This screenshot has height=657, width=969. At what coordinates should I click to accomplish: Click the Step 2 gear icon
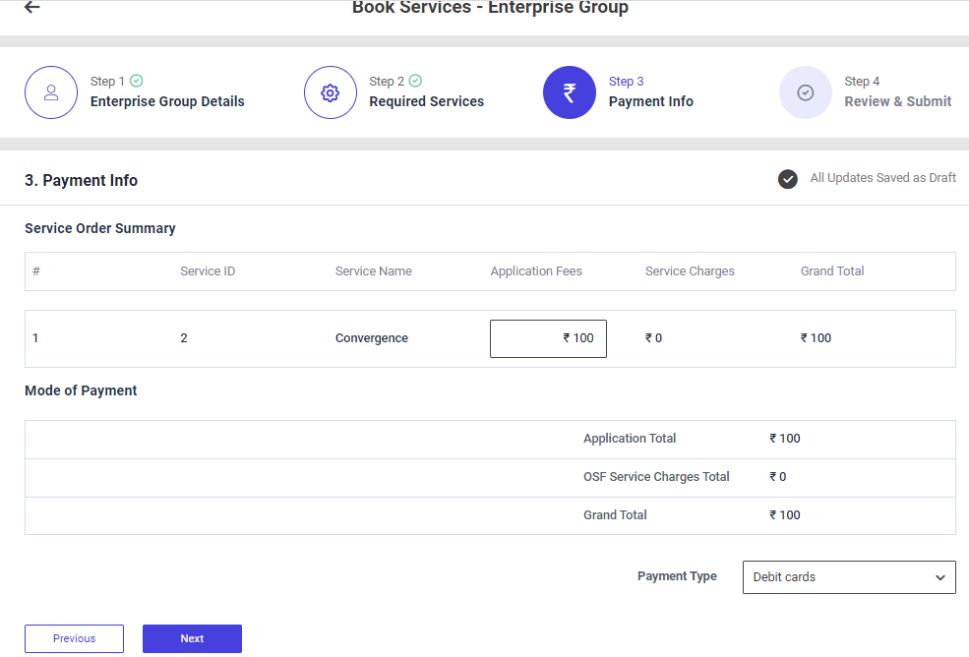click(331, 92)
